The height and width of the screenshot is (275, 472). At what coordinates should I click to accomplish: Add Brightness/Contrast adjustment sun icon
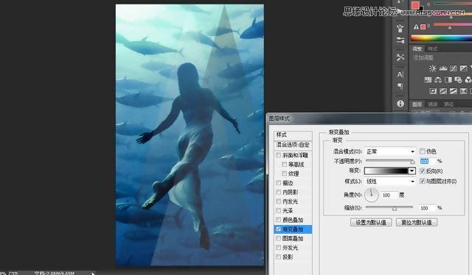pos(433,68)
